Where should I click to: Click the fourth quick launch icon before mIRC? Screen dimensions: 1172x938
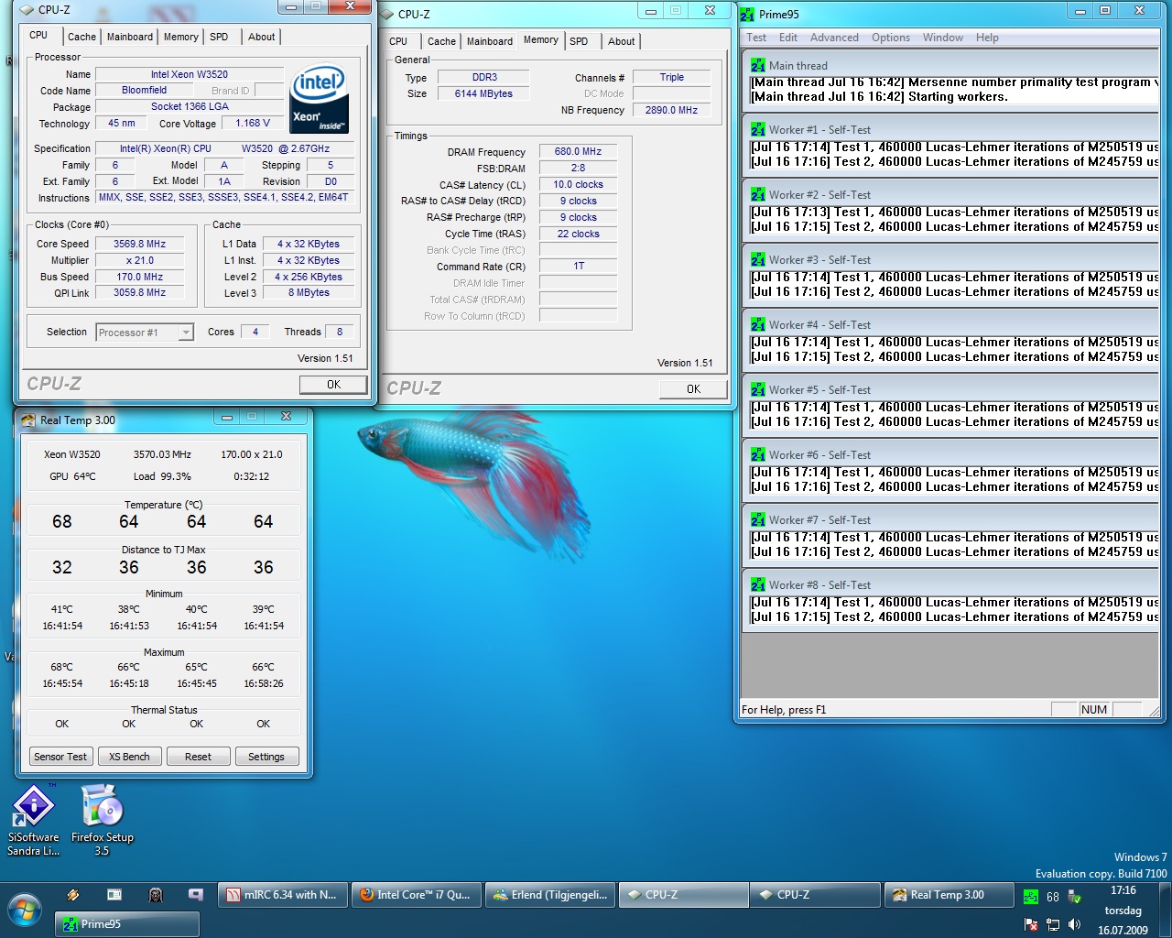click(196, 895)
